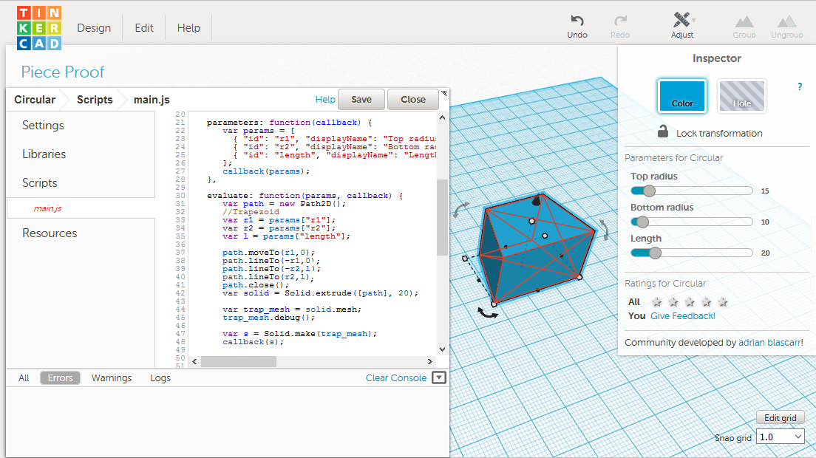Open the Design menu
816x458 pixels.
pos(94,28)
